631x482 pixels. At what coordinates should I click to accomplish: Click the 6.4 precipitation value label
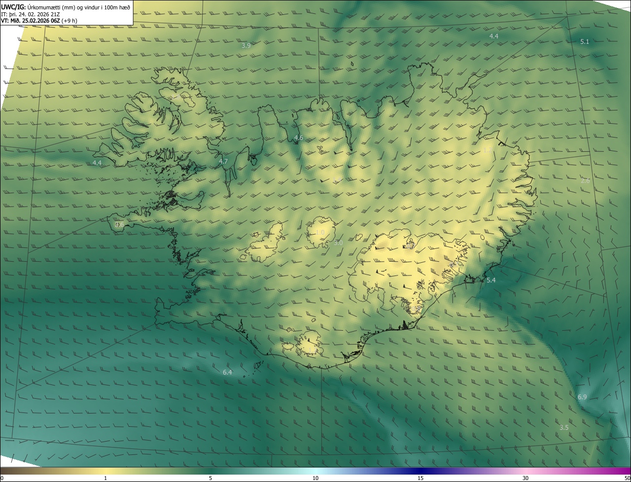[227, 373]
